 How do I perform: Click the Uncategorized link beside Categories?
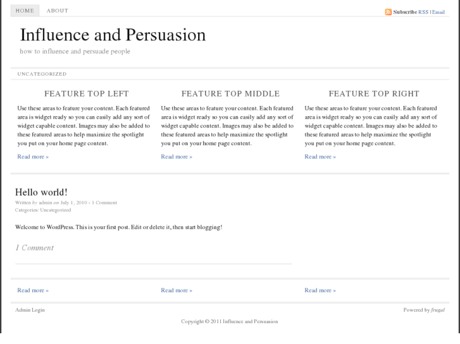55,210
